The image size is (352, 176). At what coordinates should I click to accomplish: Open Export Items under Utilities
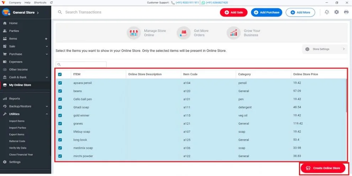(x=17, y=134)
